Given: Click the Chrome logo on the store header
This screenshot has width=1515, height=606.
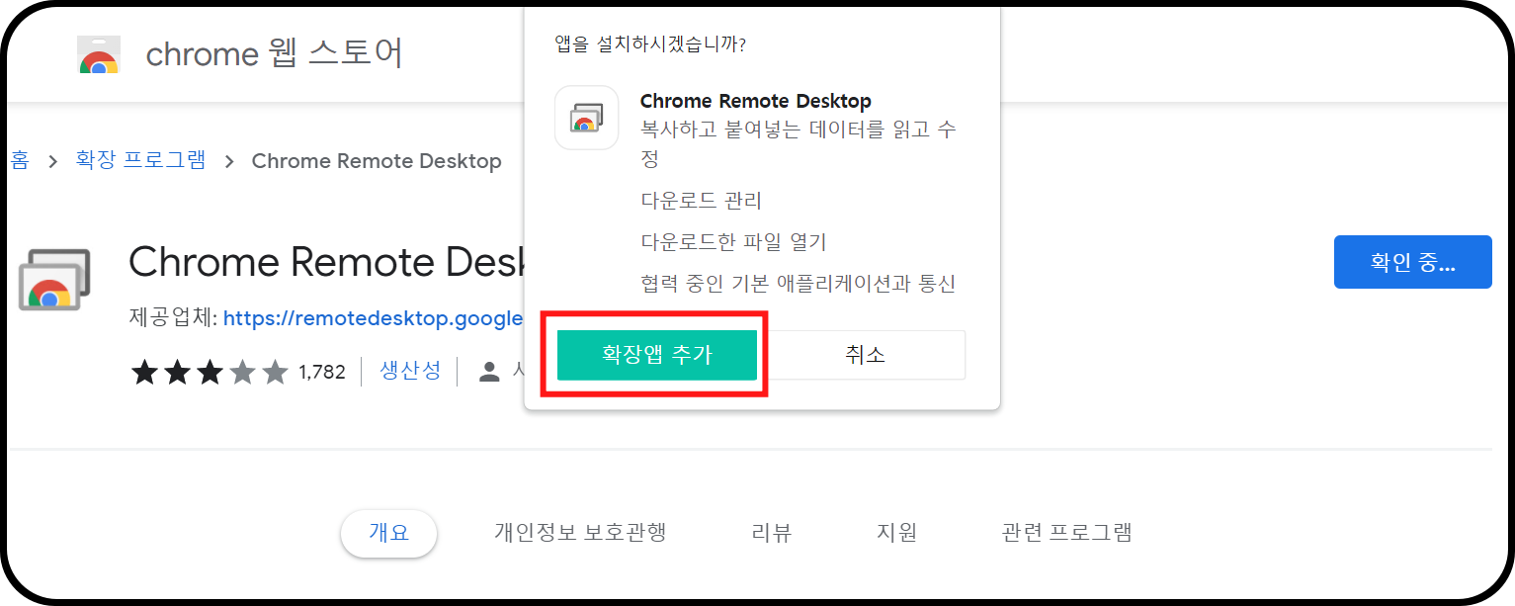Looking at the screenshot, I should [x=98, y=53].
